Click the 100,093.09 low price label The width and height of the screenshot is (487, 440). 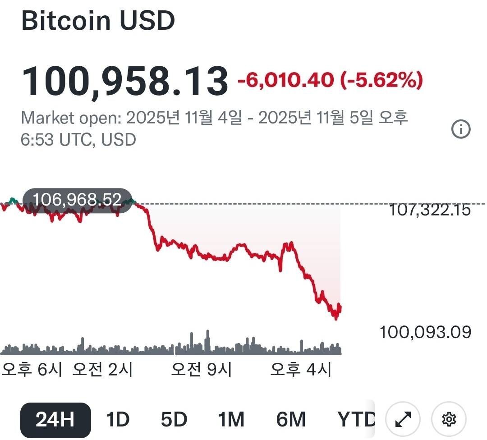425,332
